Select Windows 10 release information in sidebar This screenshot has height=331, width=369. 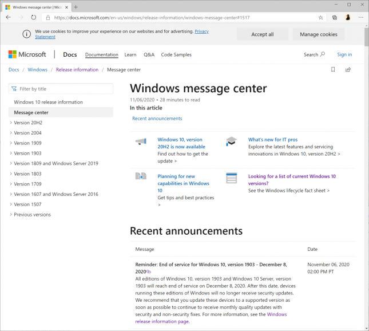(x=48, y=102)
